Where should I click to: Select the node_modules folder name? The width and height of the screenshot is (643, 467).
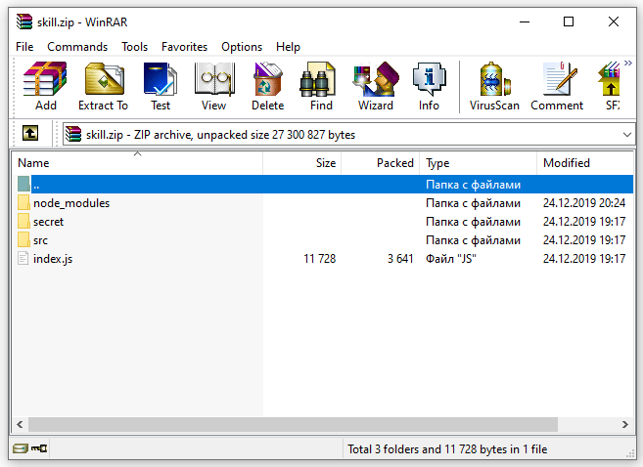71,203
